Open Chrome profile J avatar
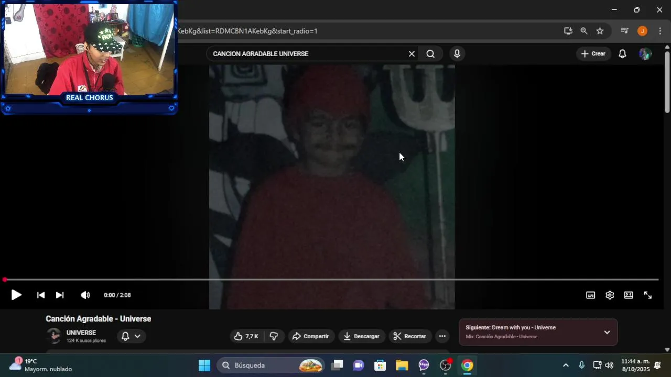This screenshot has width=671, height=377. coord(642,31)
